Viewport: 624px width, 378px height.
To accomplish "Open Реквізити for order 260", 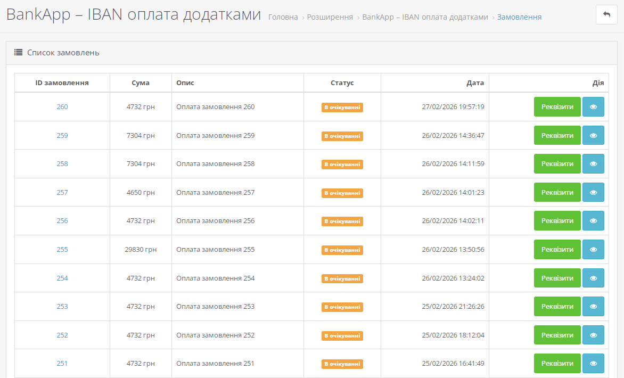I will tap(557, 106).
